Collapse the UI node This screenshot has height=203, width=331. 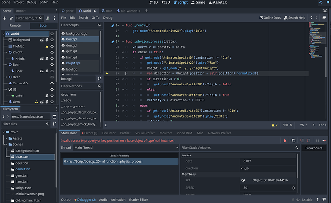click(x=6, y=90)
